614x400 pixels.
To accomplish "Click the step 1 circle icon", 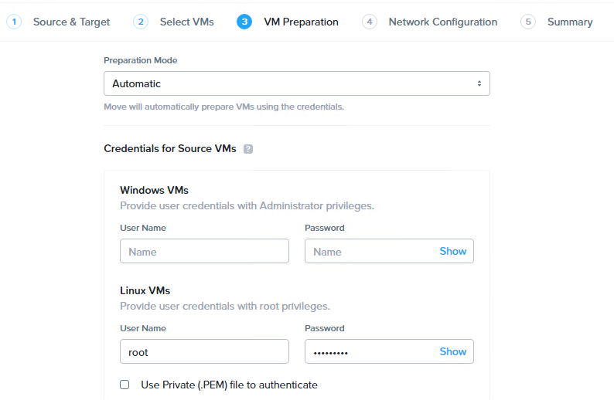I will (14, 22).
